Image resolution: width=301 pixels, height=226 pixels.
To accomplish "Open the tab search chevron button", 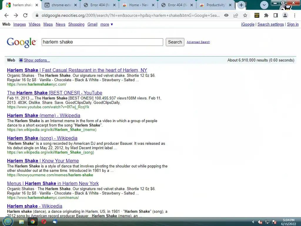I will coord(264,5).
